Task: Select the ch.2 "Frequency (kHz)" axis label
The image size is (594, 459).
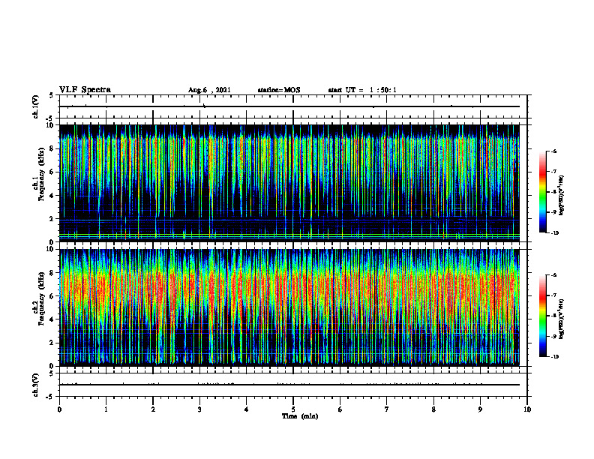Action: [42, 298]
